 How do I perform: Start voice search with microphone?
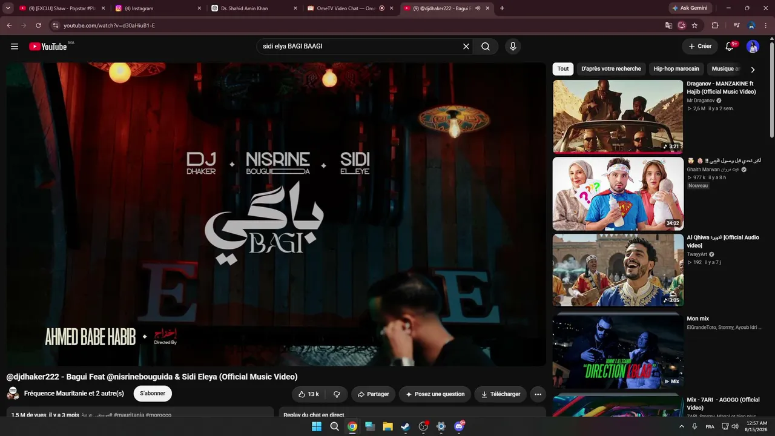[x=513, y=47]
